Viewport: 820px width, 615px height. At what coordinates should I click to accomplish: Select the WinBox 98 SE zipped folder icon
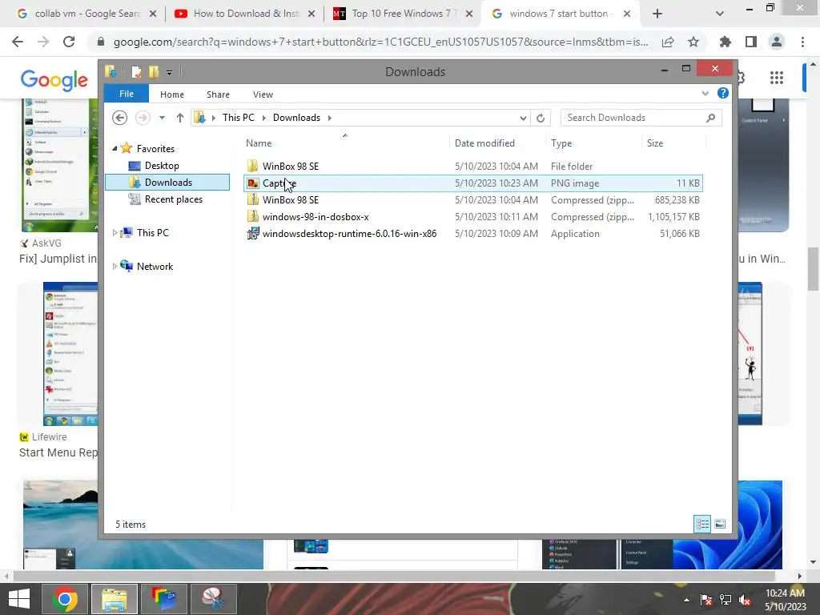[252, 199]
